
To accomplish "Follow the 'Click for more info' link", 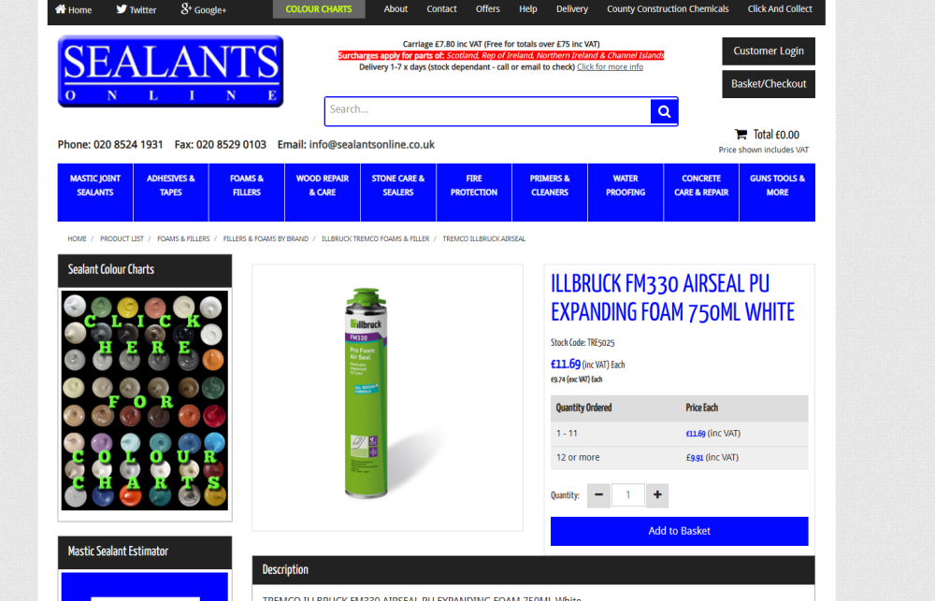I will [x=610, y=66].
